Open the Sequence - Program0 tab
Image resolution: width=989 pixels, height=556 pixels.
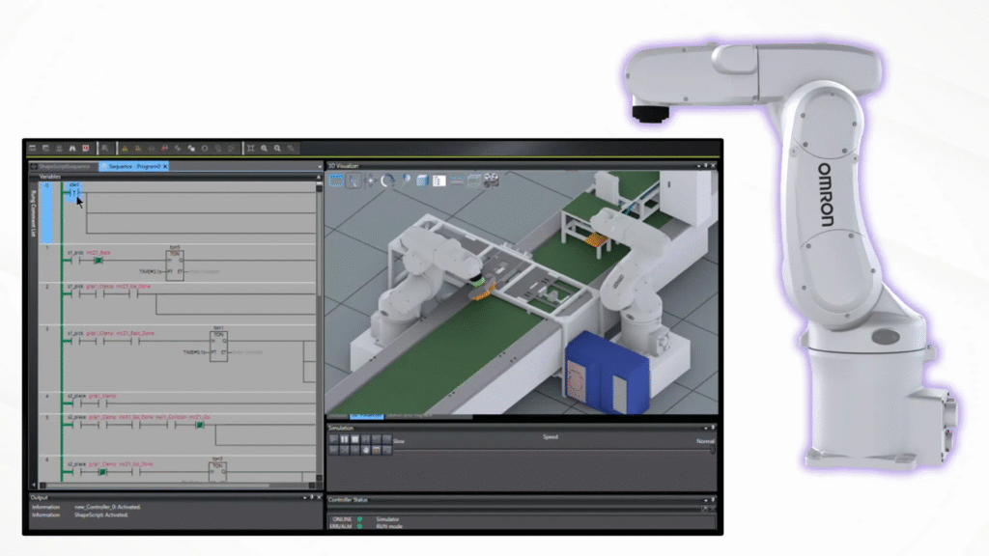pyautogui.click(x=132, y=166)
